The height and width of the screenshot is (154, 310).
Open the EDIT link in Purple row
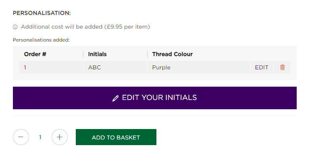[x=262, y=67]
